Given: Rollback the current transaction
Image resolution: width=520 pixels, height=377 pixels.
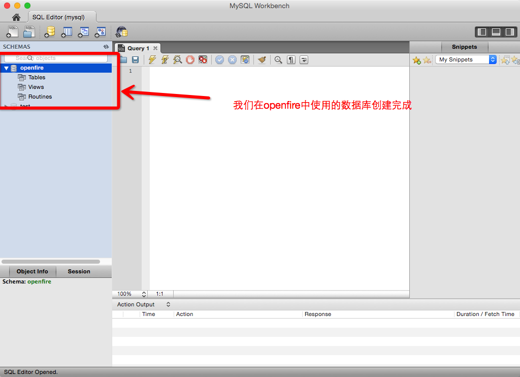Looking at the screenshot, I should tap(232, 60).
